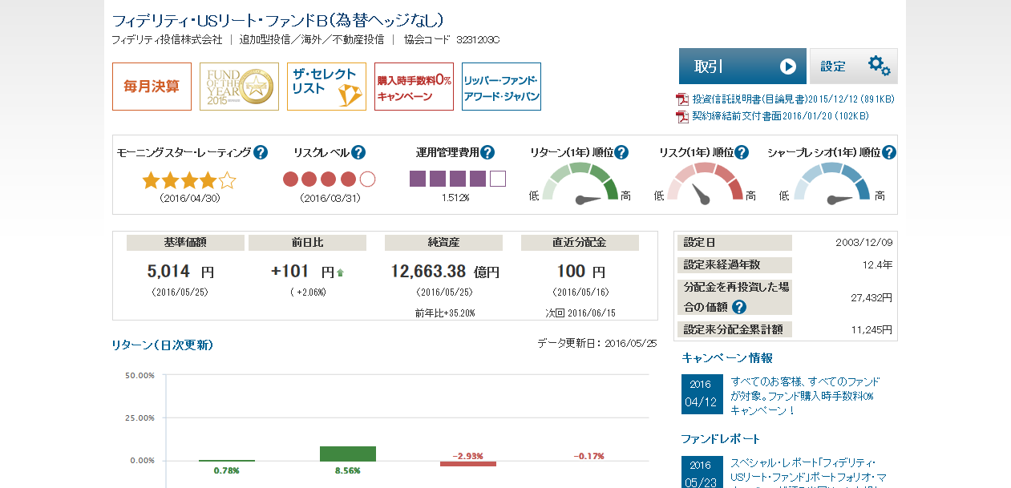Open the ザ・セレクトリスト badge

(x=326, y=87)
